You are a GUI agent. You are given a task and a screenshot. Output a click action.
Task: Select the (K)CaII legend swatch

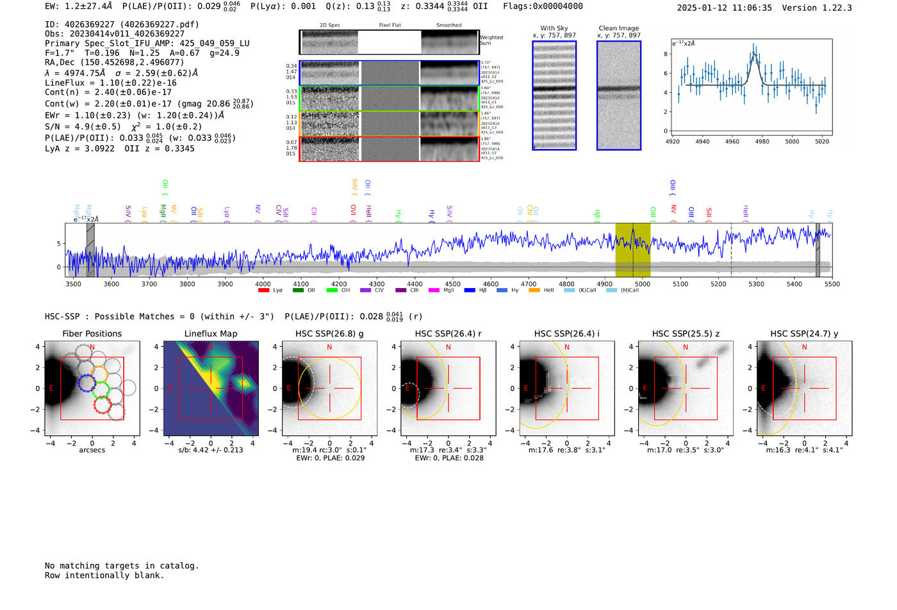569,291
